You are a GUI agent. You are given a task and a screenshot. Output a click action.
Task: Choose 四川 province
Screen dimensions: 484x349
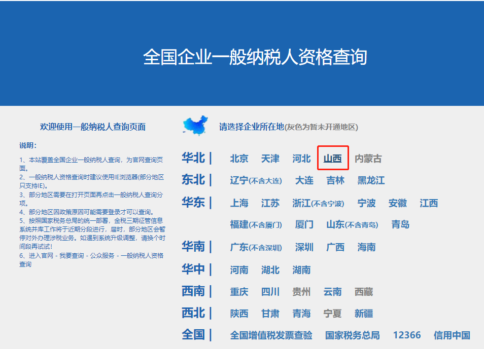pyautogui.click(x=270, y=292)
